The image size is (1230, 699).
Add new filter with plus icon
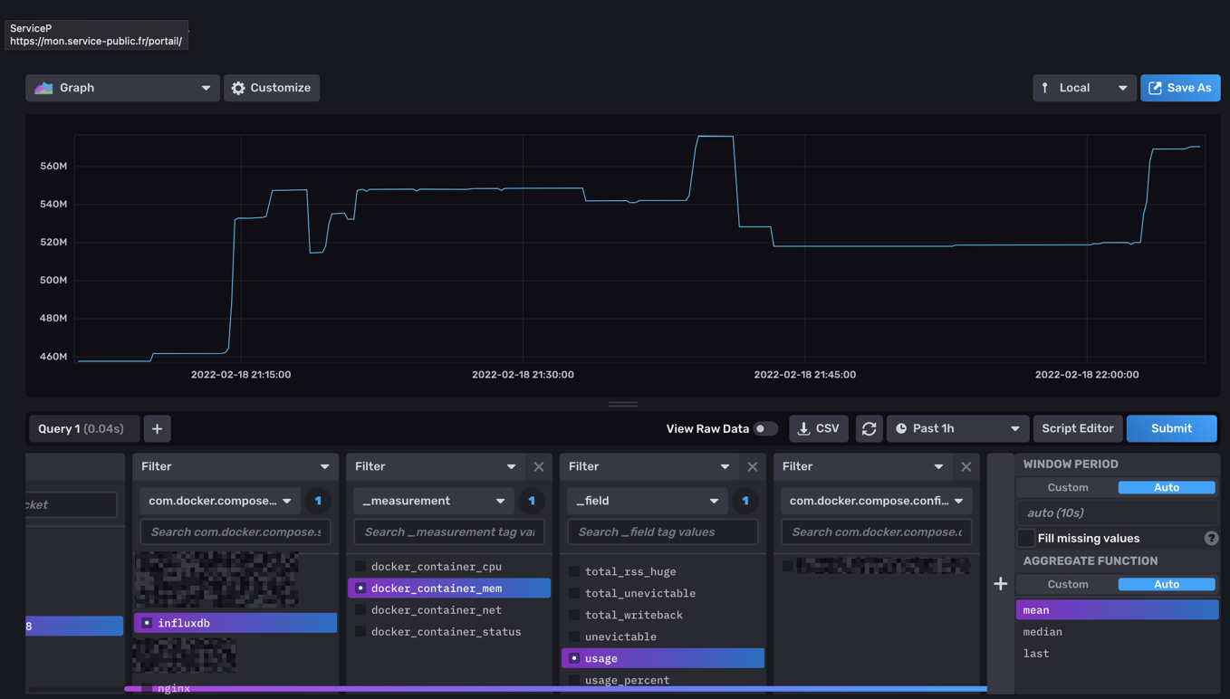click(1000, 584)
